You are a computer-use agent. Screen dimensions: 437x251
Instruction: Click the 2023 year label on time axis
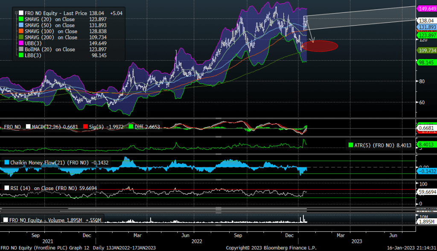pos(356,241)
